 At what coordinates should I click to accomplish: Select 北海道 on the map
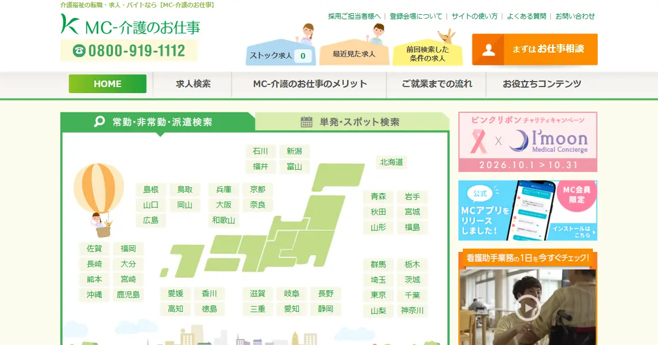point(392,162)
